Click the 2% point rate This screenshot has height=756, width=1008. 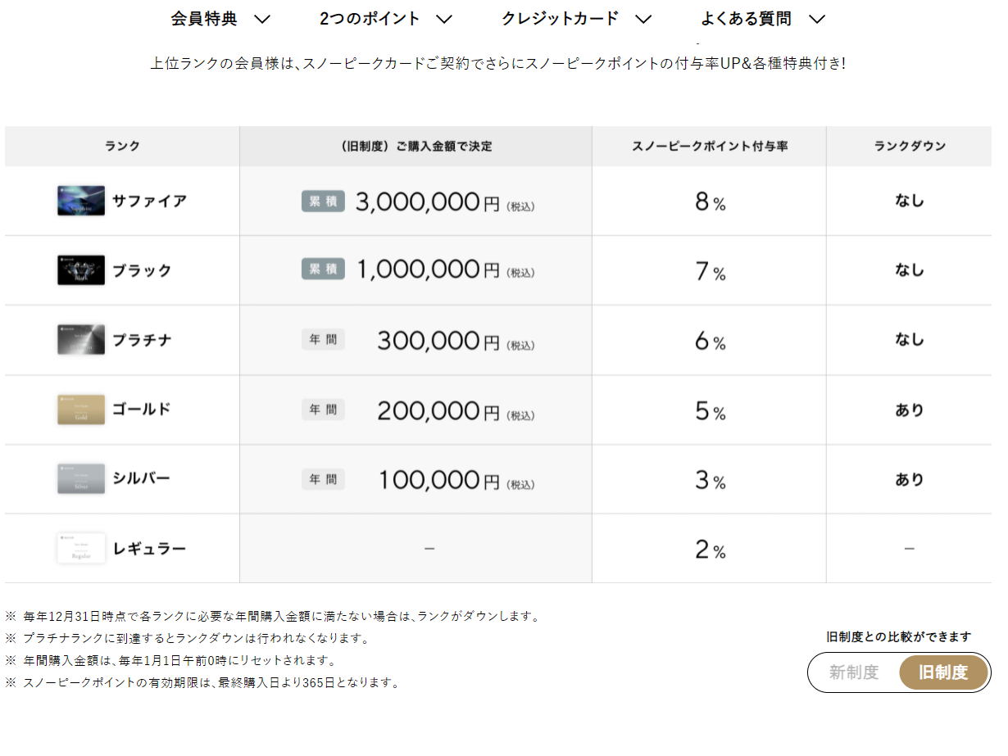tap(710, 550)
